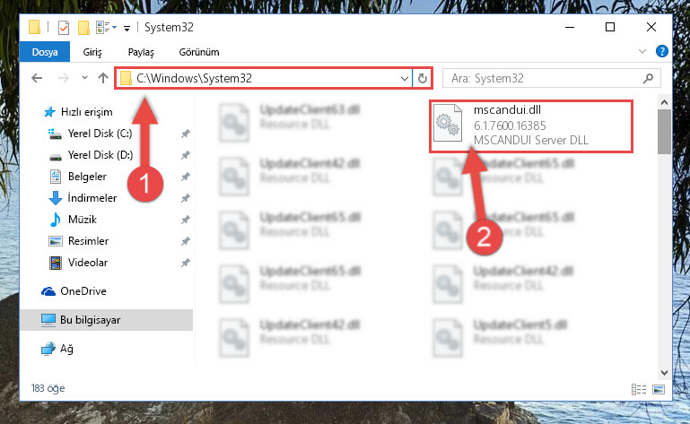Switch to large icons view button
Image resolution: width=690 pixels, height=424 pixels.
[x=659, y=389]
